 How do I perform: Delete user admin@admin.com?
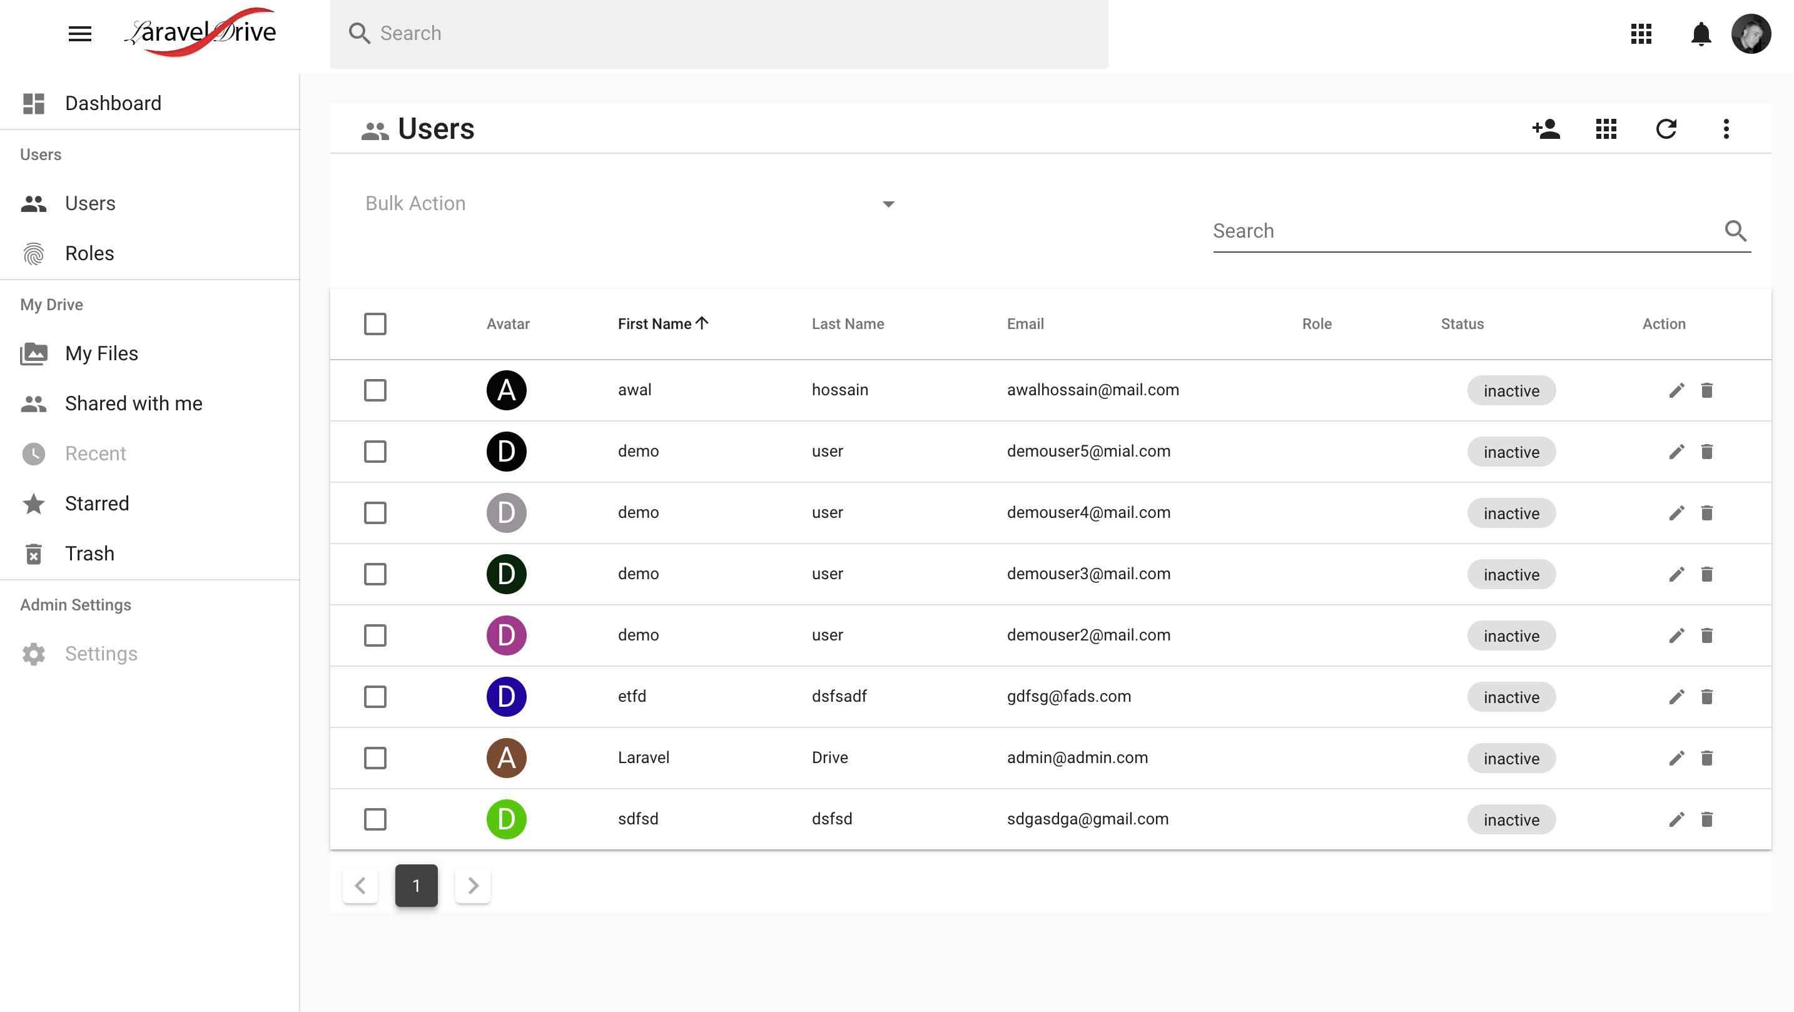1706,758
